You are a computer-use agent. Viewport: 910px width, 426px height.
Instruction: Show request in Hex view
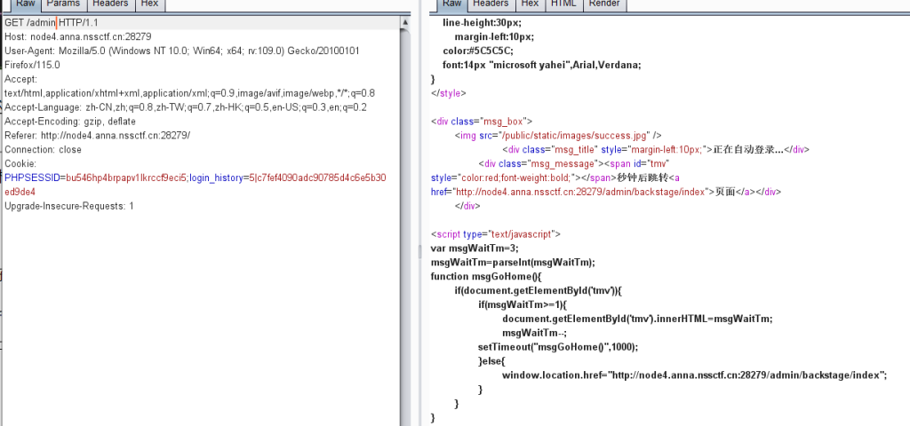point(151,4)
